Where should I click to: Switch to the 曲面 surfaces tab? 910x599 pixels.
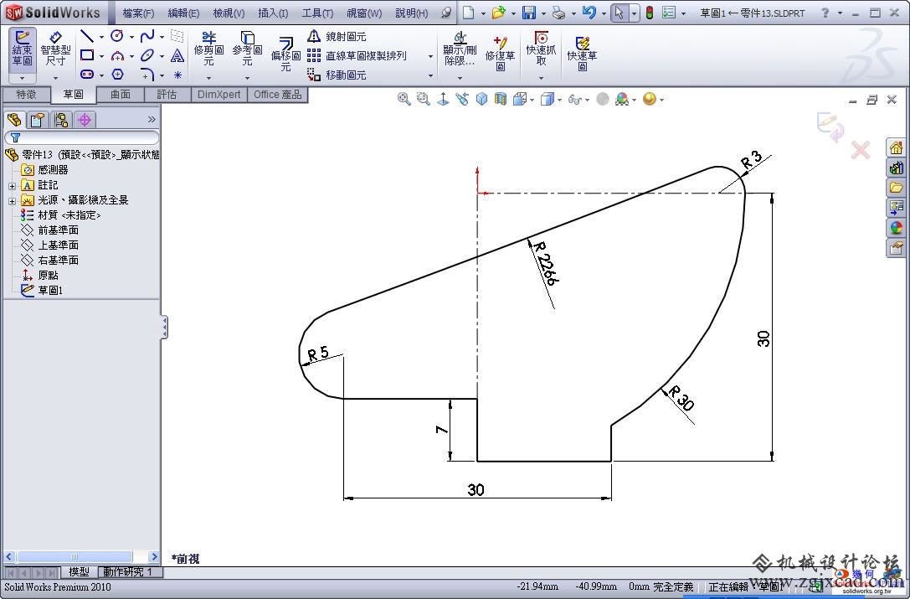click(121, 95)
